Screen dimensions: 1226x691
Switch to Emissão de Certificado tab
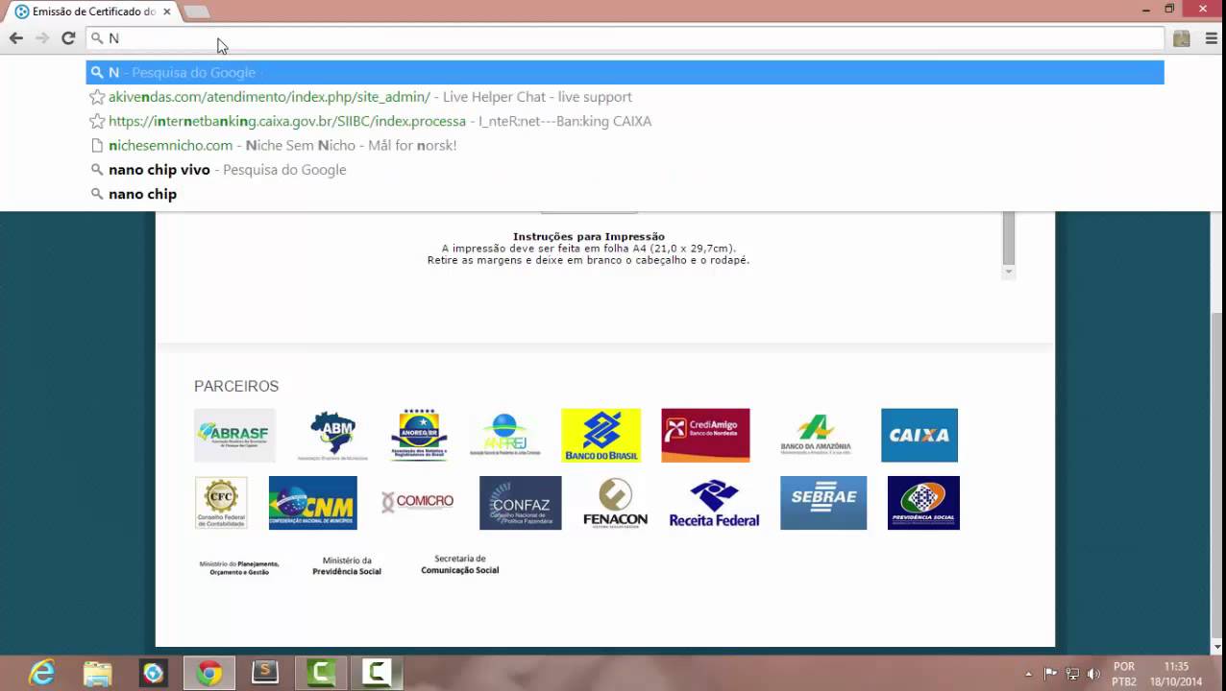pos(93,12)
